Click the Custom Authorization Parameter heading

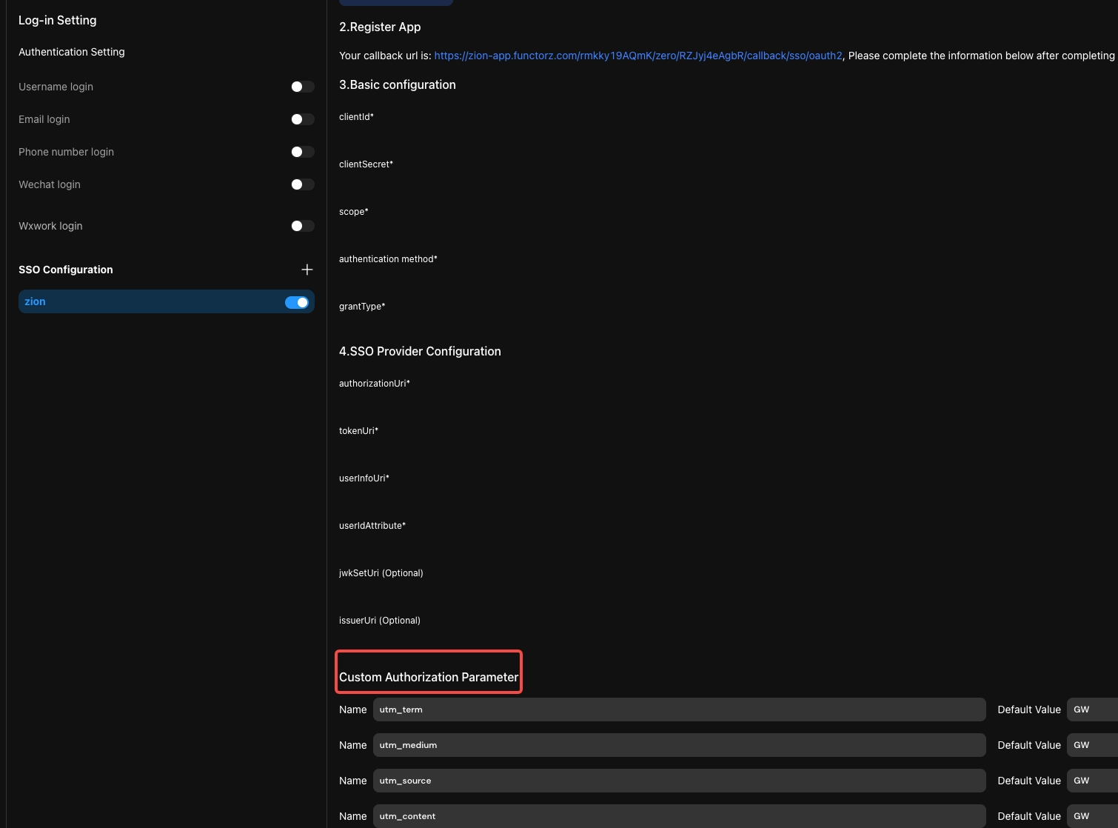coord(429,677)
